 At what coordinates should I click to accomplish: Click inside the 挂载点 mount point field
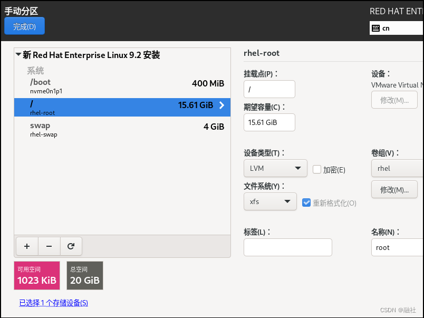269,89
